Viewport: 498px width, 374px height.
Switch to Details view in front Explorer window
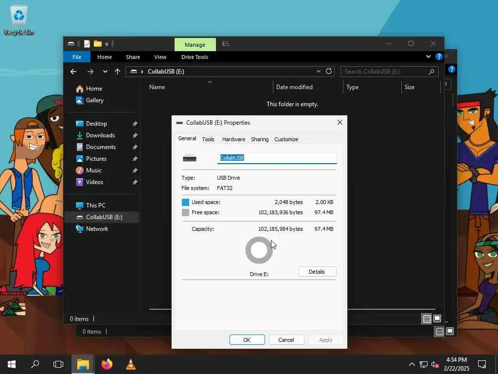click(427, 318)
